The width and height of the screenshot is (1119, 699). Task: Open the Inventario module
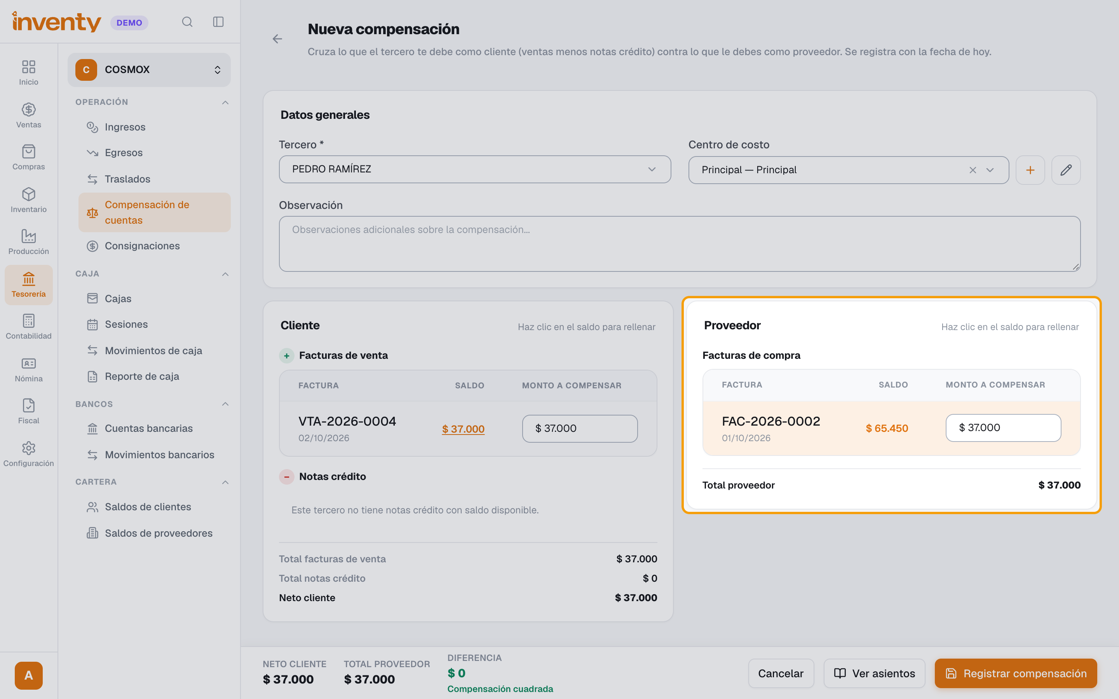[29, 200]
